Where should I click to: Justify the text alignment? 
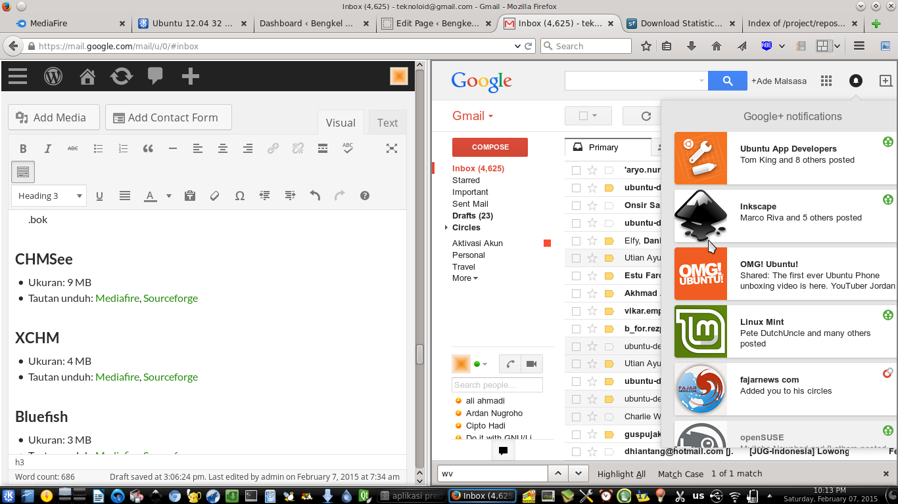(x=125, y=196)
